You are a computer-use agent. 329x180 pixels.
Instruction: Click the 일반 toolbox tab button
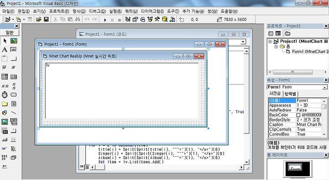[x=10, y=32]
